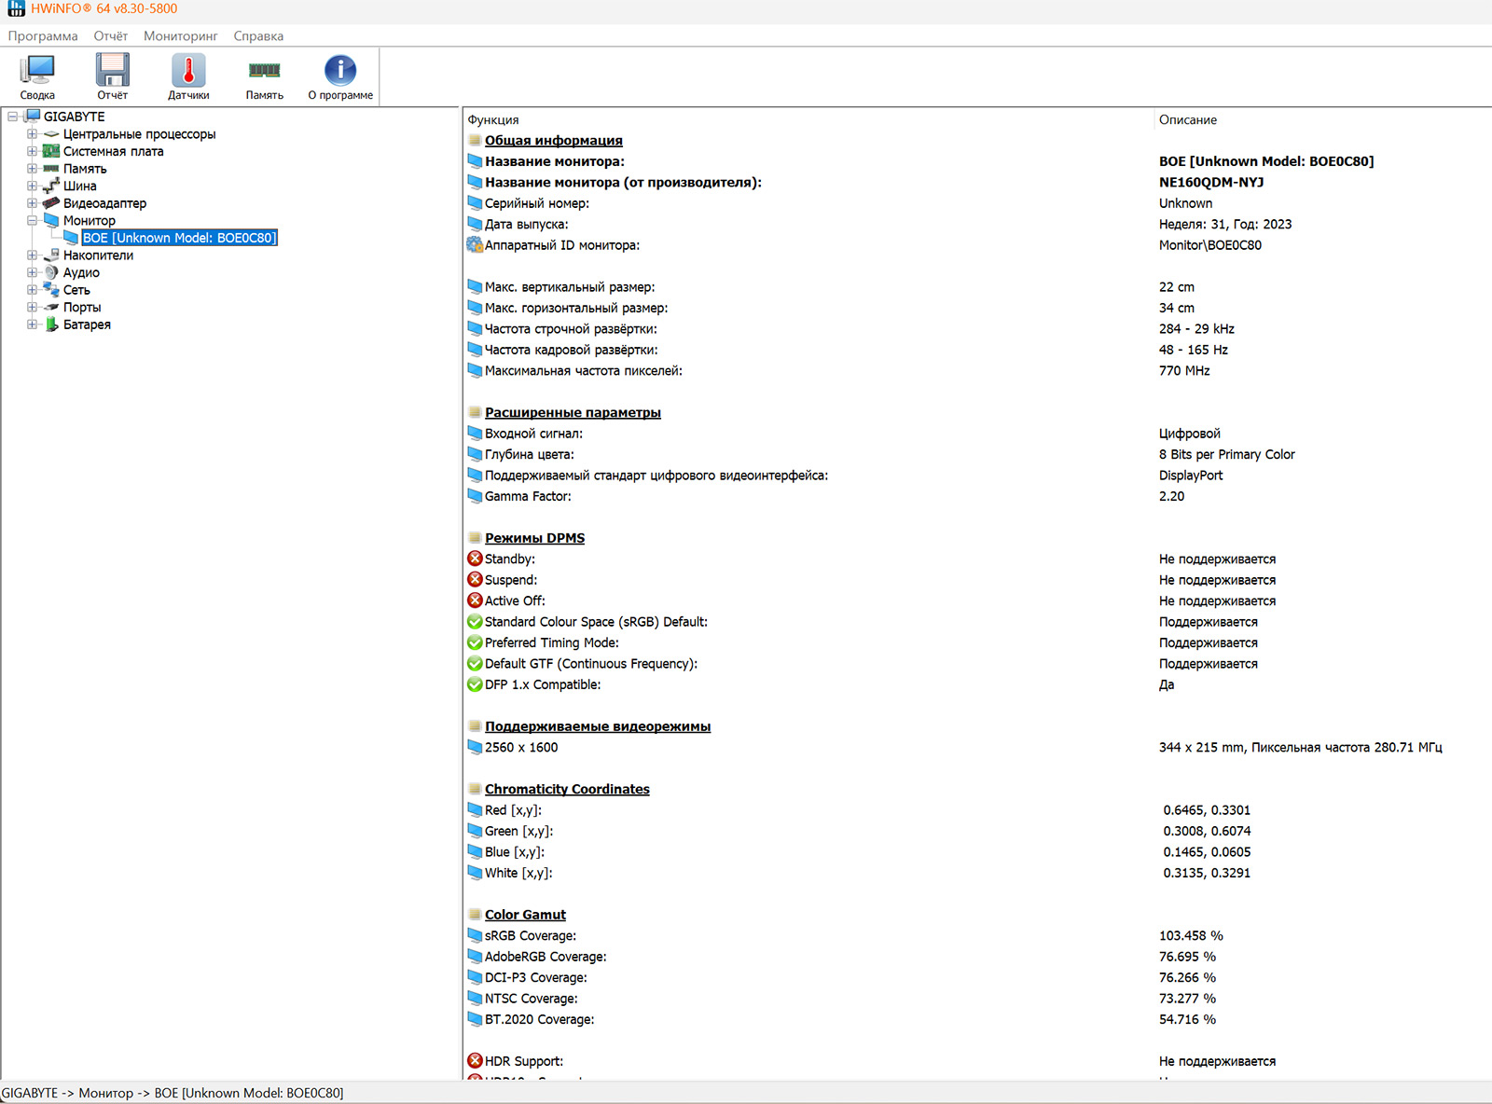This screenshot has width=1492, height=1104.
Task: Collapse the GIGABYTE root node
Action: 12,117
